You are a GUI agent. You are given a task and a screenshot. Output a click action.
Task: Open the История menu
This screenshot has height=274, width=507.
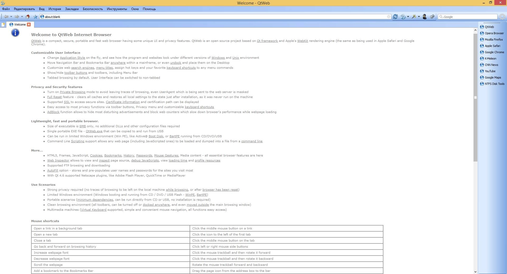55,9
